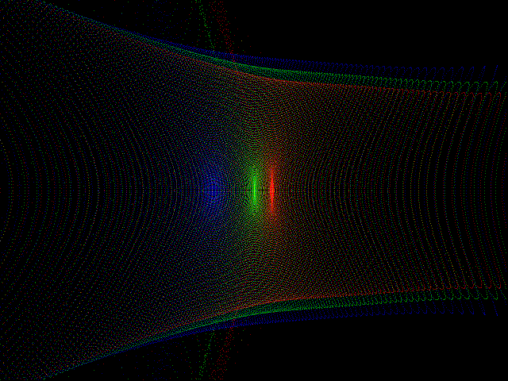508x381 pixels.
Task: Click the gap between blue glow and green streak
Action: point(235,189)
